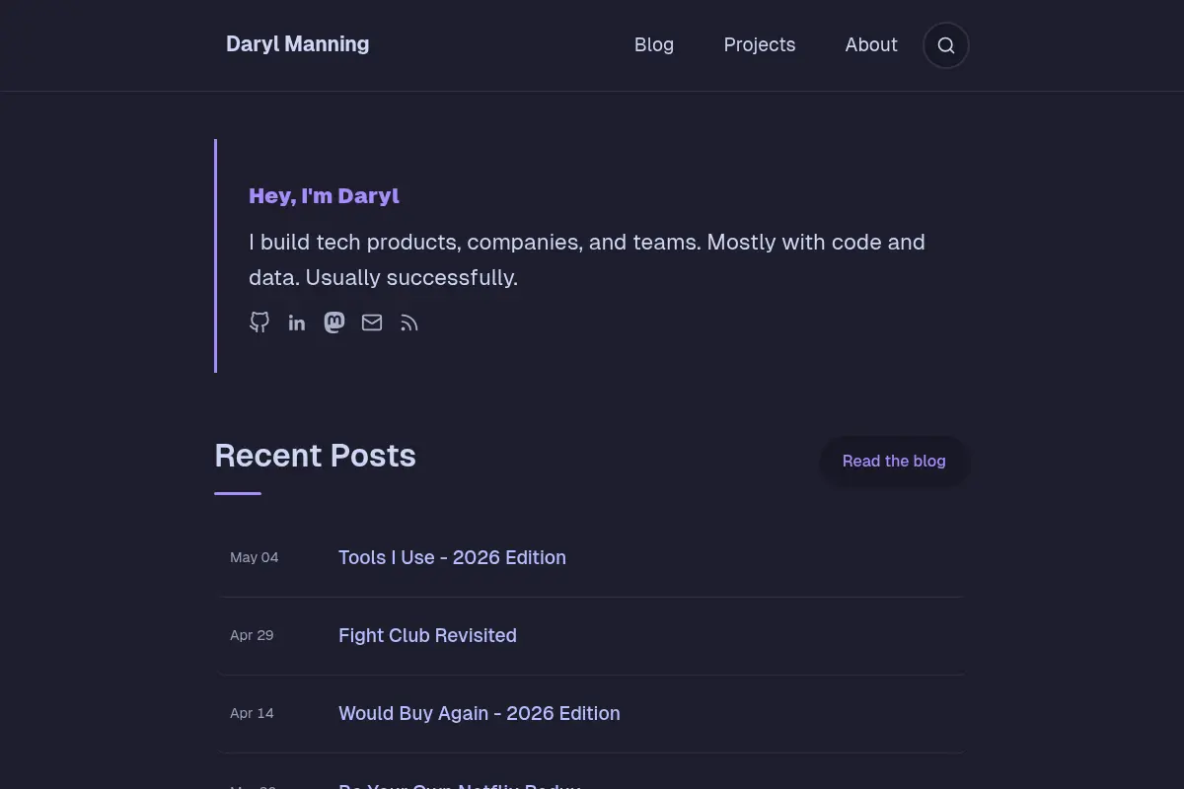Image resolution: width=1184 pixels, height=789 pixels.
Task: Click the Hey, I'm Daryl heading
Action: pyautogui.click(x=324, y=195)
